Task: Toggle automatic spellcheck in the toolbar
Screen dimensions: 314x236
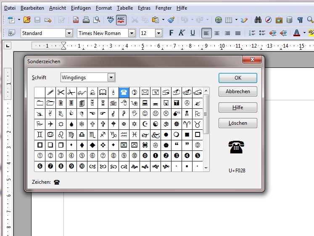Action: pyautogui.click(x=121, y=20)
